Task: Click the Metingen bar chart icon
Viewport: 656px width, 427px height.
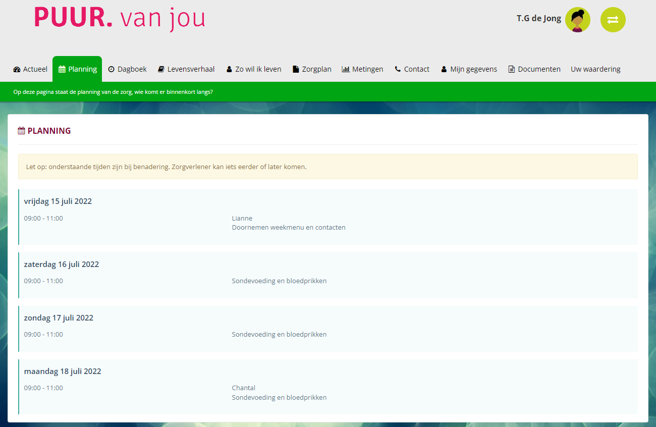Action: click(x=346, y=70)
